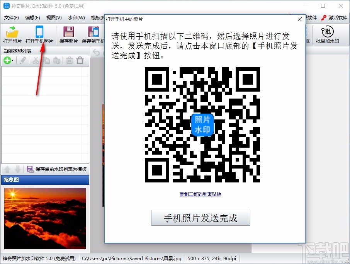Click the 手机照片发送完成 button
The image size is (350, 264).
coord(200,218)
